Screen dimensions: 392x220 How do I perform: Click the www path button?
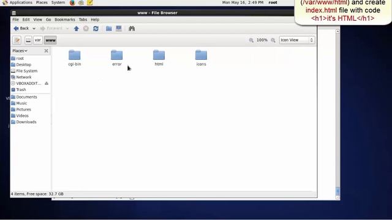pyautogui.click(x=50, y=40)
